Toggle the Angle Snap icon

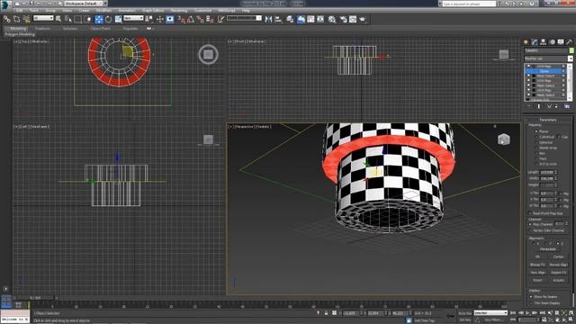coord(191,19)
